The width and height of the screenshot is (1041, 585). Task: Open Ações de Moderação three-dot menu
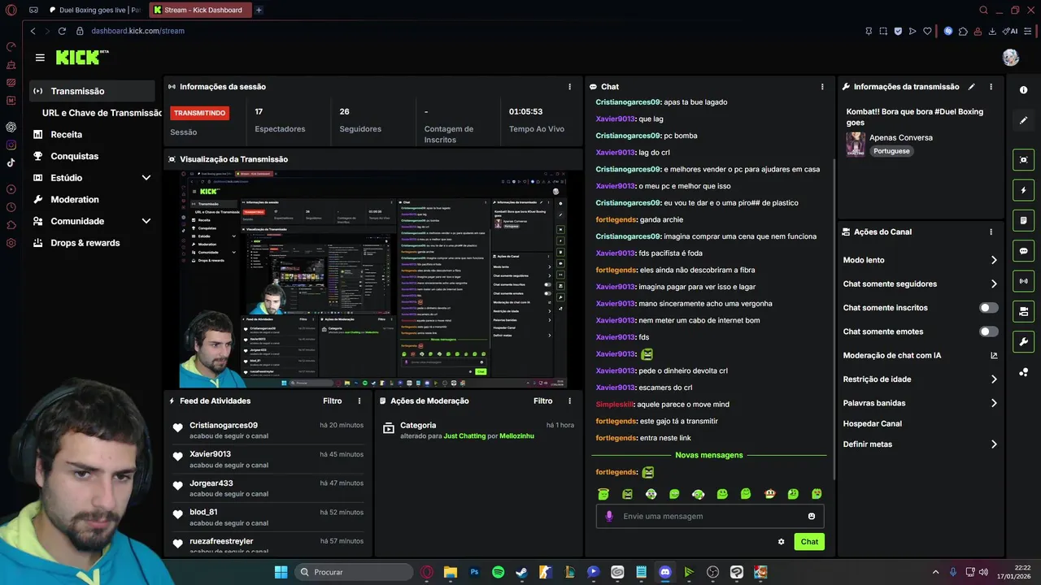pyautogui.click(x=569, y=401)
